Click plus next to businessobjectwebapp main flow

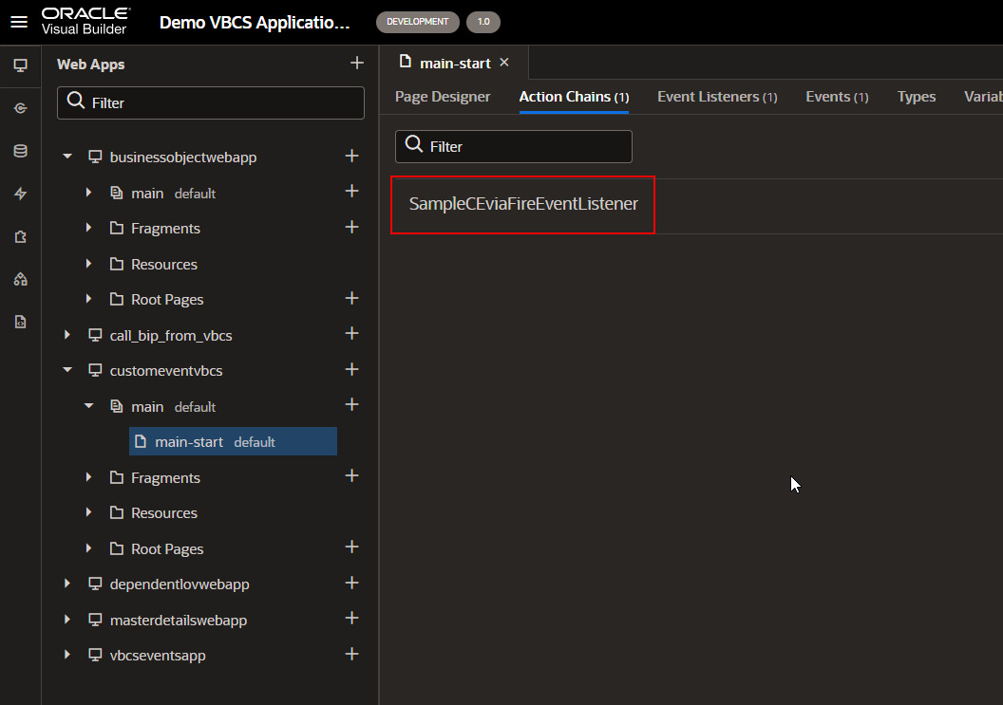point(351,191)
